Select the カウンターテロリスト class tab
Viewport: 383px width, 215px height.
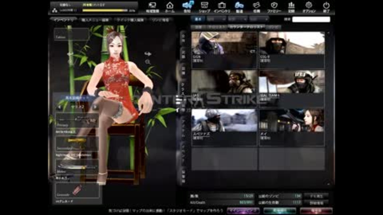tap(246, 27)
